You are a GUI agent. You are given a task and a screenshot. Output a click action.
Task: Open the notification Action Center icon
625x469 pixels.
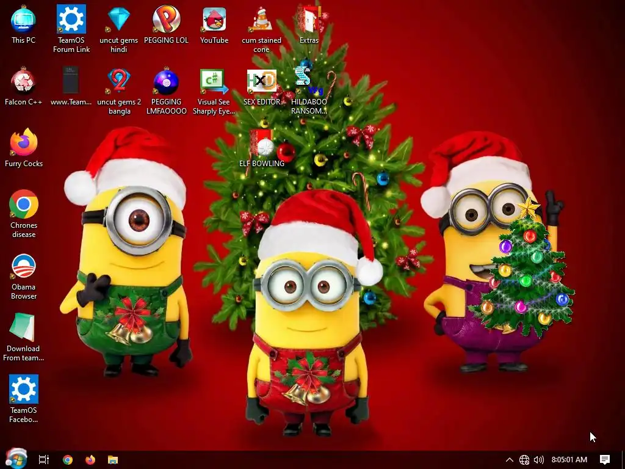[x=605, y=460]
